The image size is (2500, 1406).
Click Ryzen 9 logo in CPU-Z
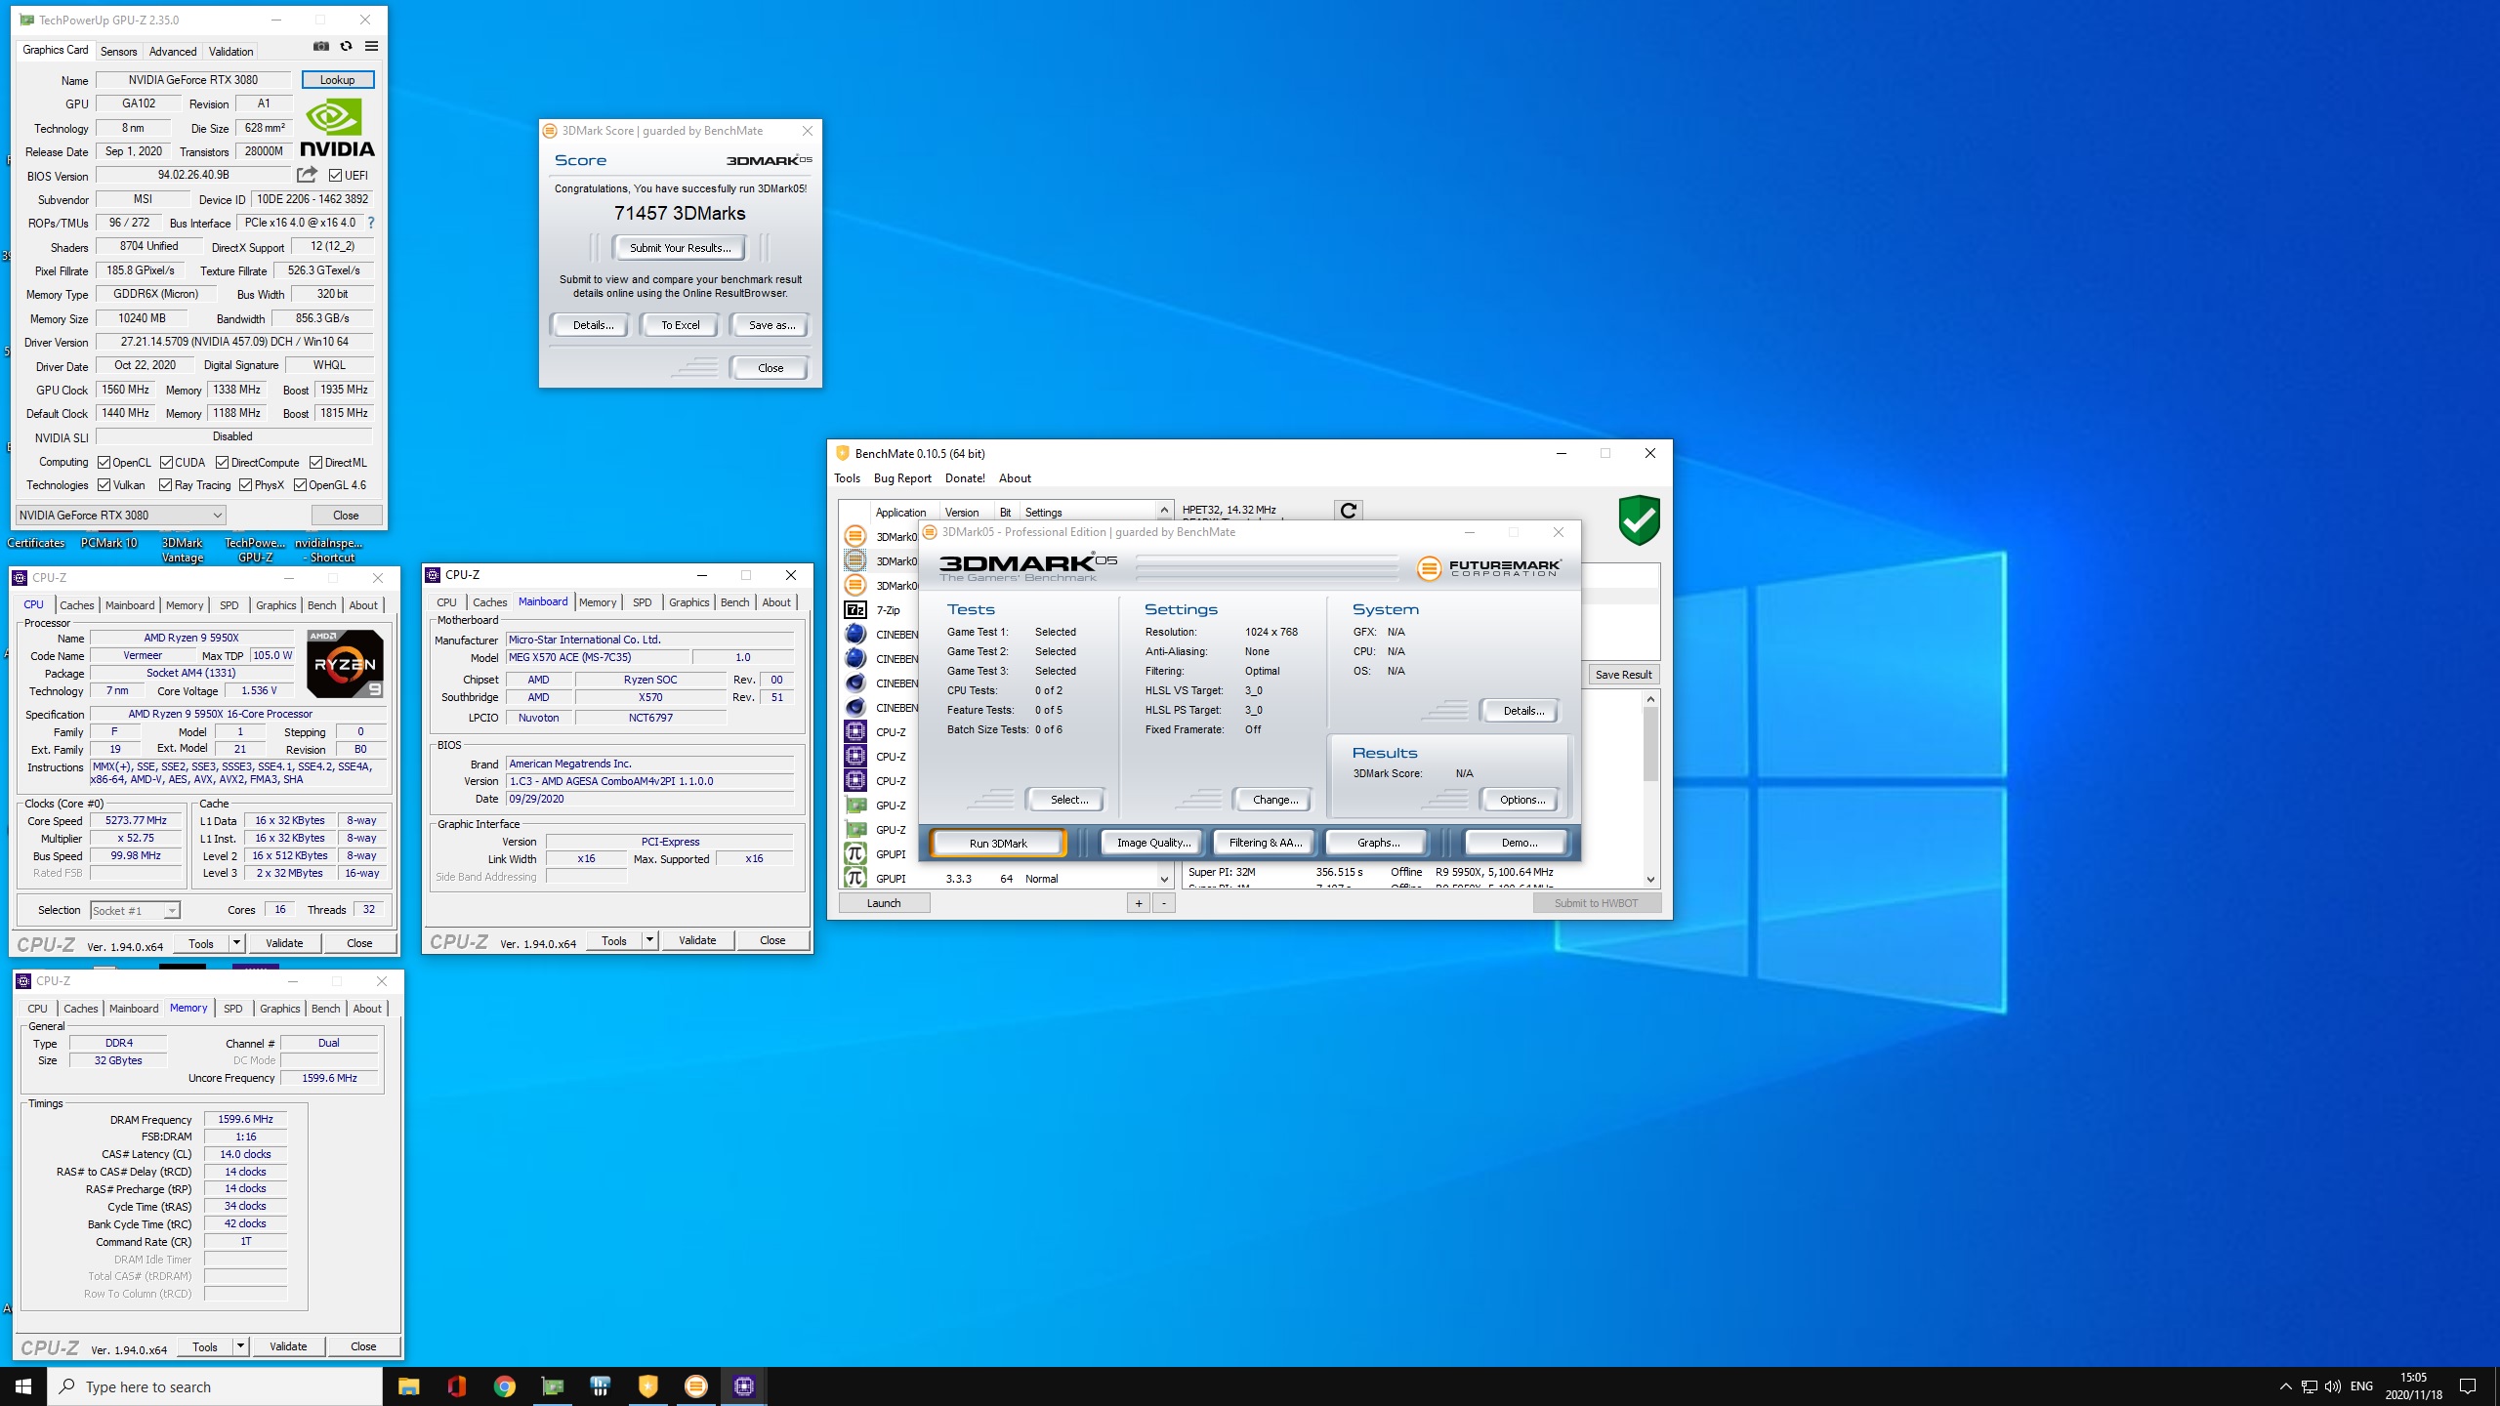tap(345, 663)
